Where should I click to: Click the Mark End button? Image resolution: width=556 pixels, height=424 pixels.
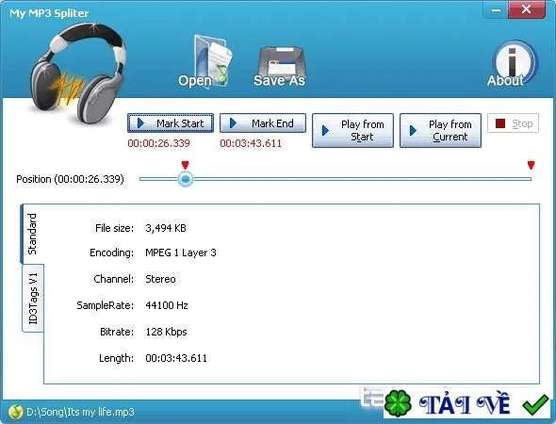click(x=263, y=123)
